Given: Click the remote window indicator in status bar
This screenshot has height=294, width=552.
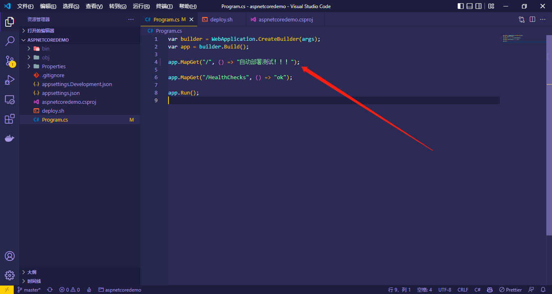Looking at the screenshot, I should point(7,290).
